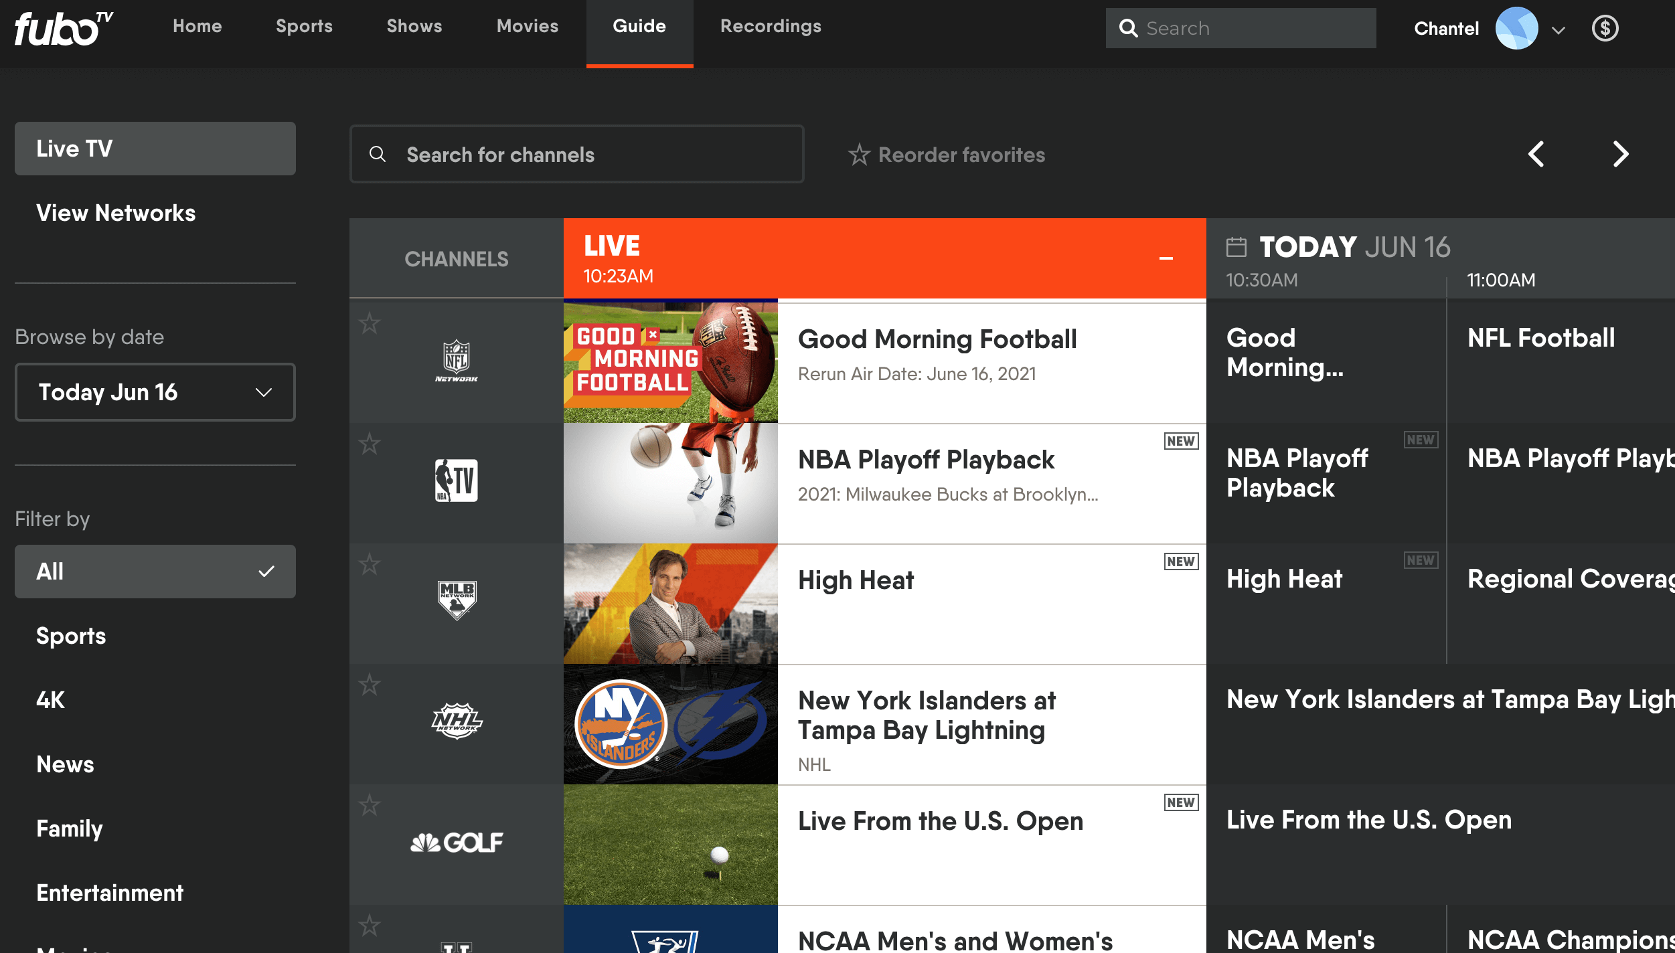The height and width of the screenshot is (953, 1675).
Task: Click the channel search magnifier icon
Action: tap(378, 154)
